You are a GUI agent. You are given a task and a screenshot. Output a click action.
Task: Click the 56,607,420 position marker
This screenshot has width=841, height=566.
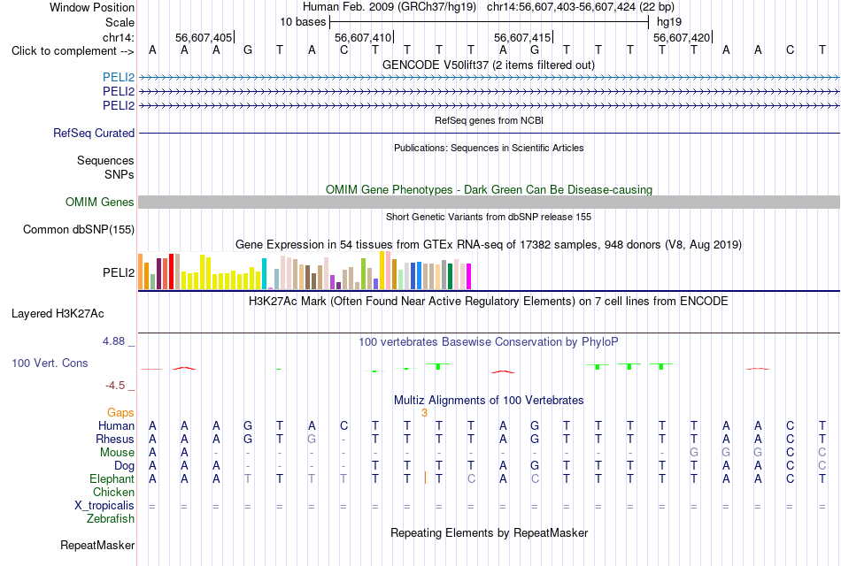[x=682, y=37]
